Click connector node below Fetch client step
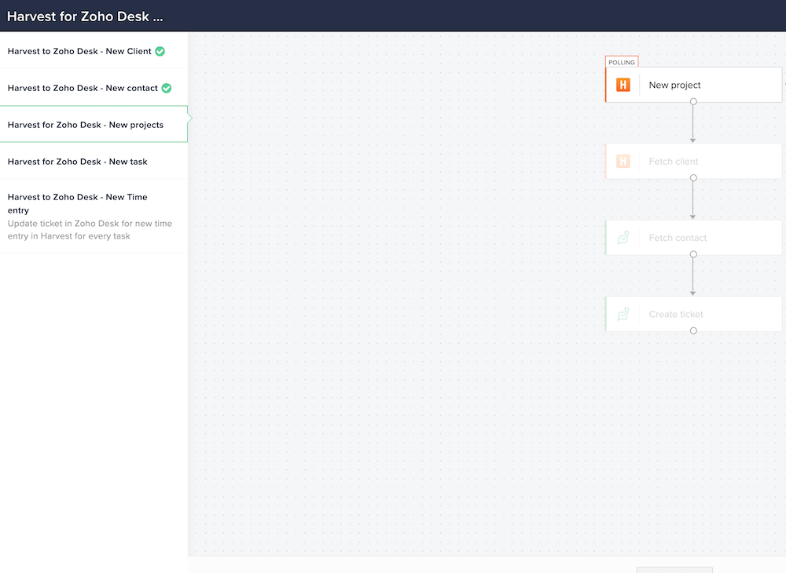This screenshot has height=573, width=786. pyautogui.click(x=693, y=178)
